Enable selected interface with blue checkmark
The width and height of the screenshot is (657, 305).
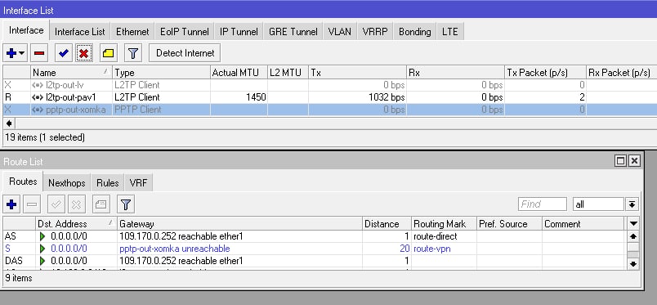(63, 53)
